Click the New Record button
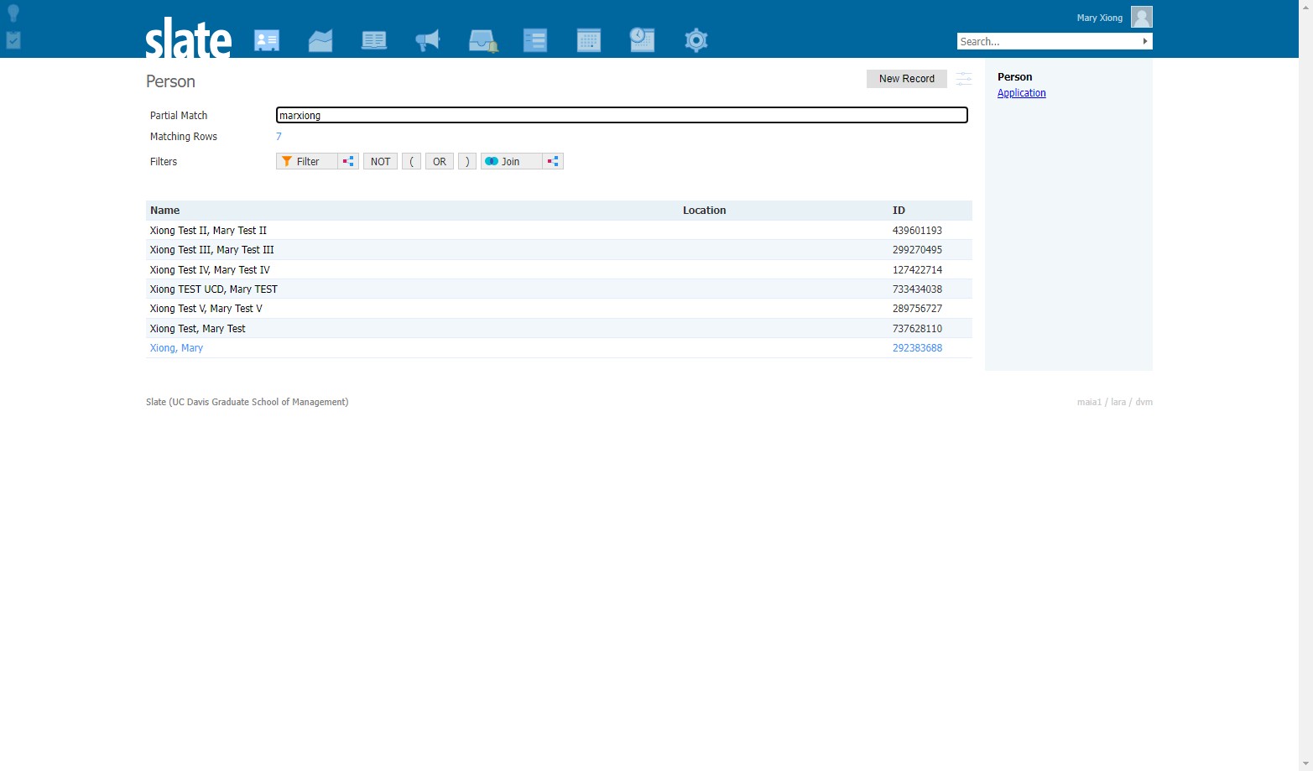This screenshot has width=1313, height=771. [x=907, y=79]
